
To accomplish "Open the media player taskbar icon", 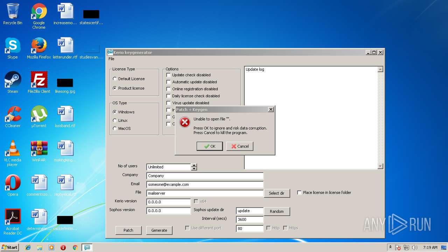I will point(51,247).
